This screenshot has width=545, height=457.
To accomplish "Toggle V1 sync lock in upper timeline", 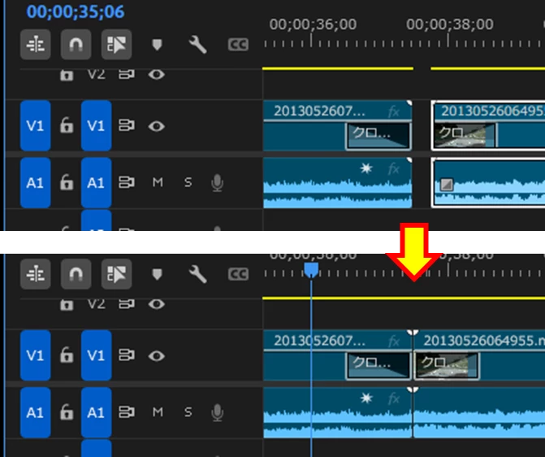I will click(x=127, y=125).
